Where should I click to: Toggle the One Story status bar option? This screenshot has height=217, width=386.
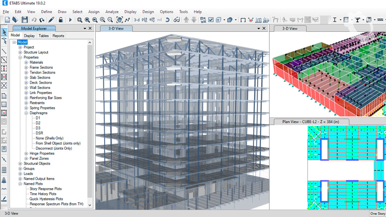tap(378, 213)
